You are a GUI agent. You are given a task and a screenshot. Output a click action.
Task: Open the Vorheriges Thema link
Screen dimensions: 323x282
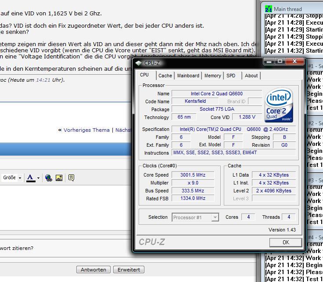[x=86, y=130]
